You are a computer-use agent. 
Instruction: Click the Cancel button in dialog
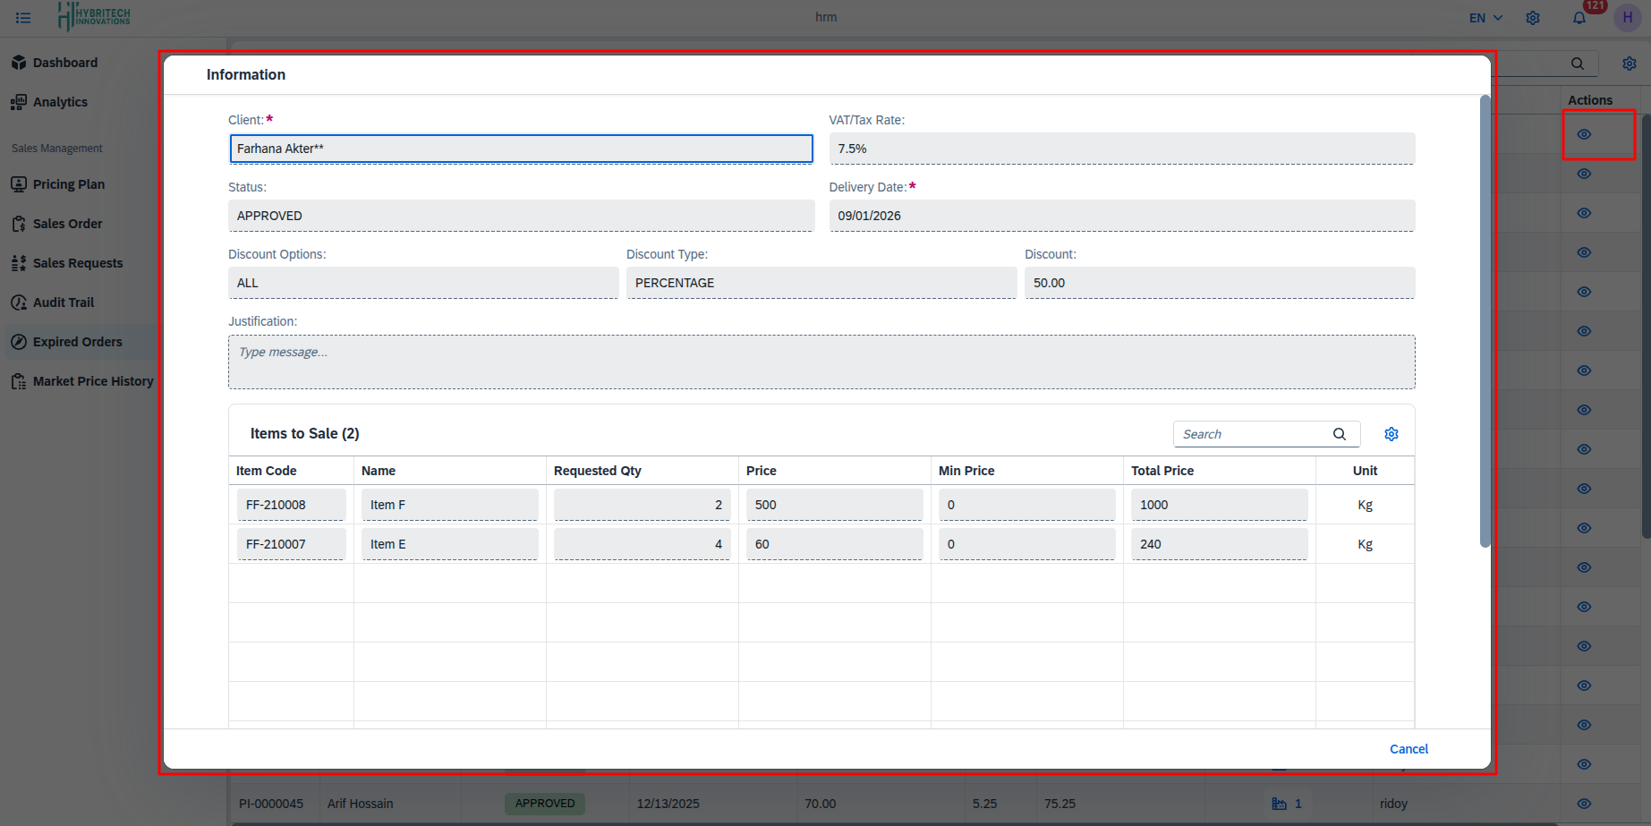click(x=1408, y=749)
